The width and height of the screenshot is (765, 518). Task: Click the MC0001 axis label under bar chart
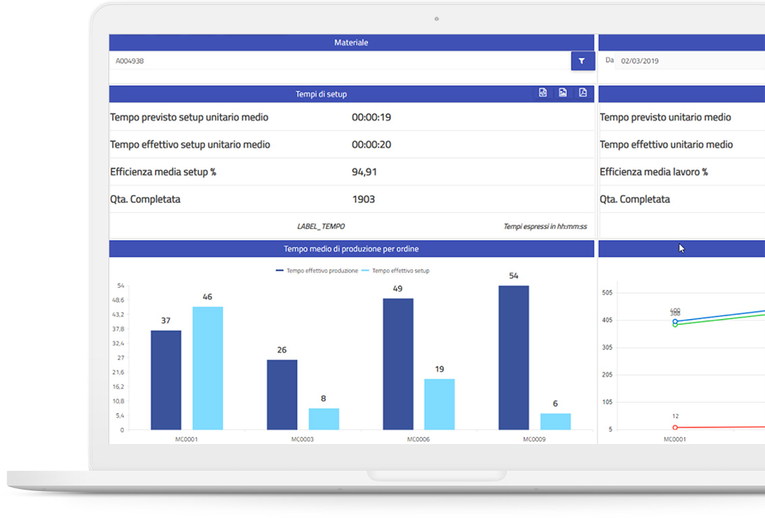point(186,439)
